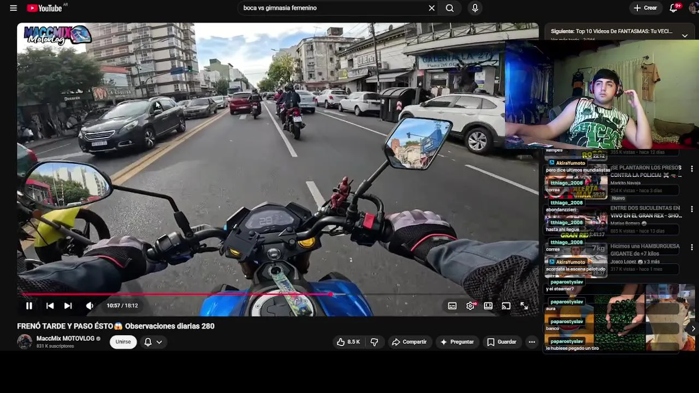699x393 pixels.
Task: Mute the video volume
Action: 90,306
